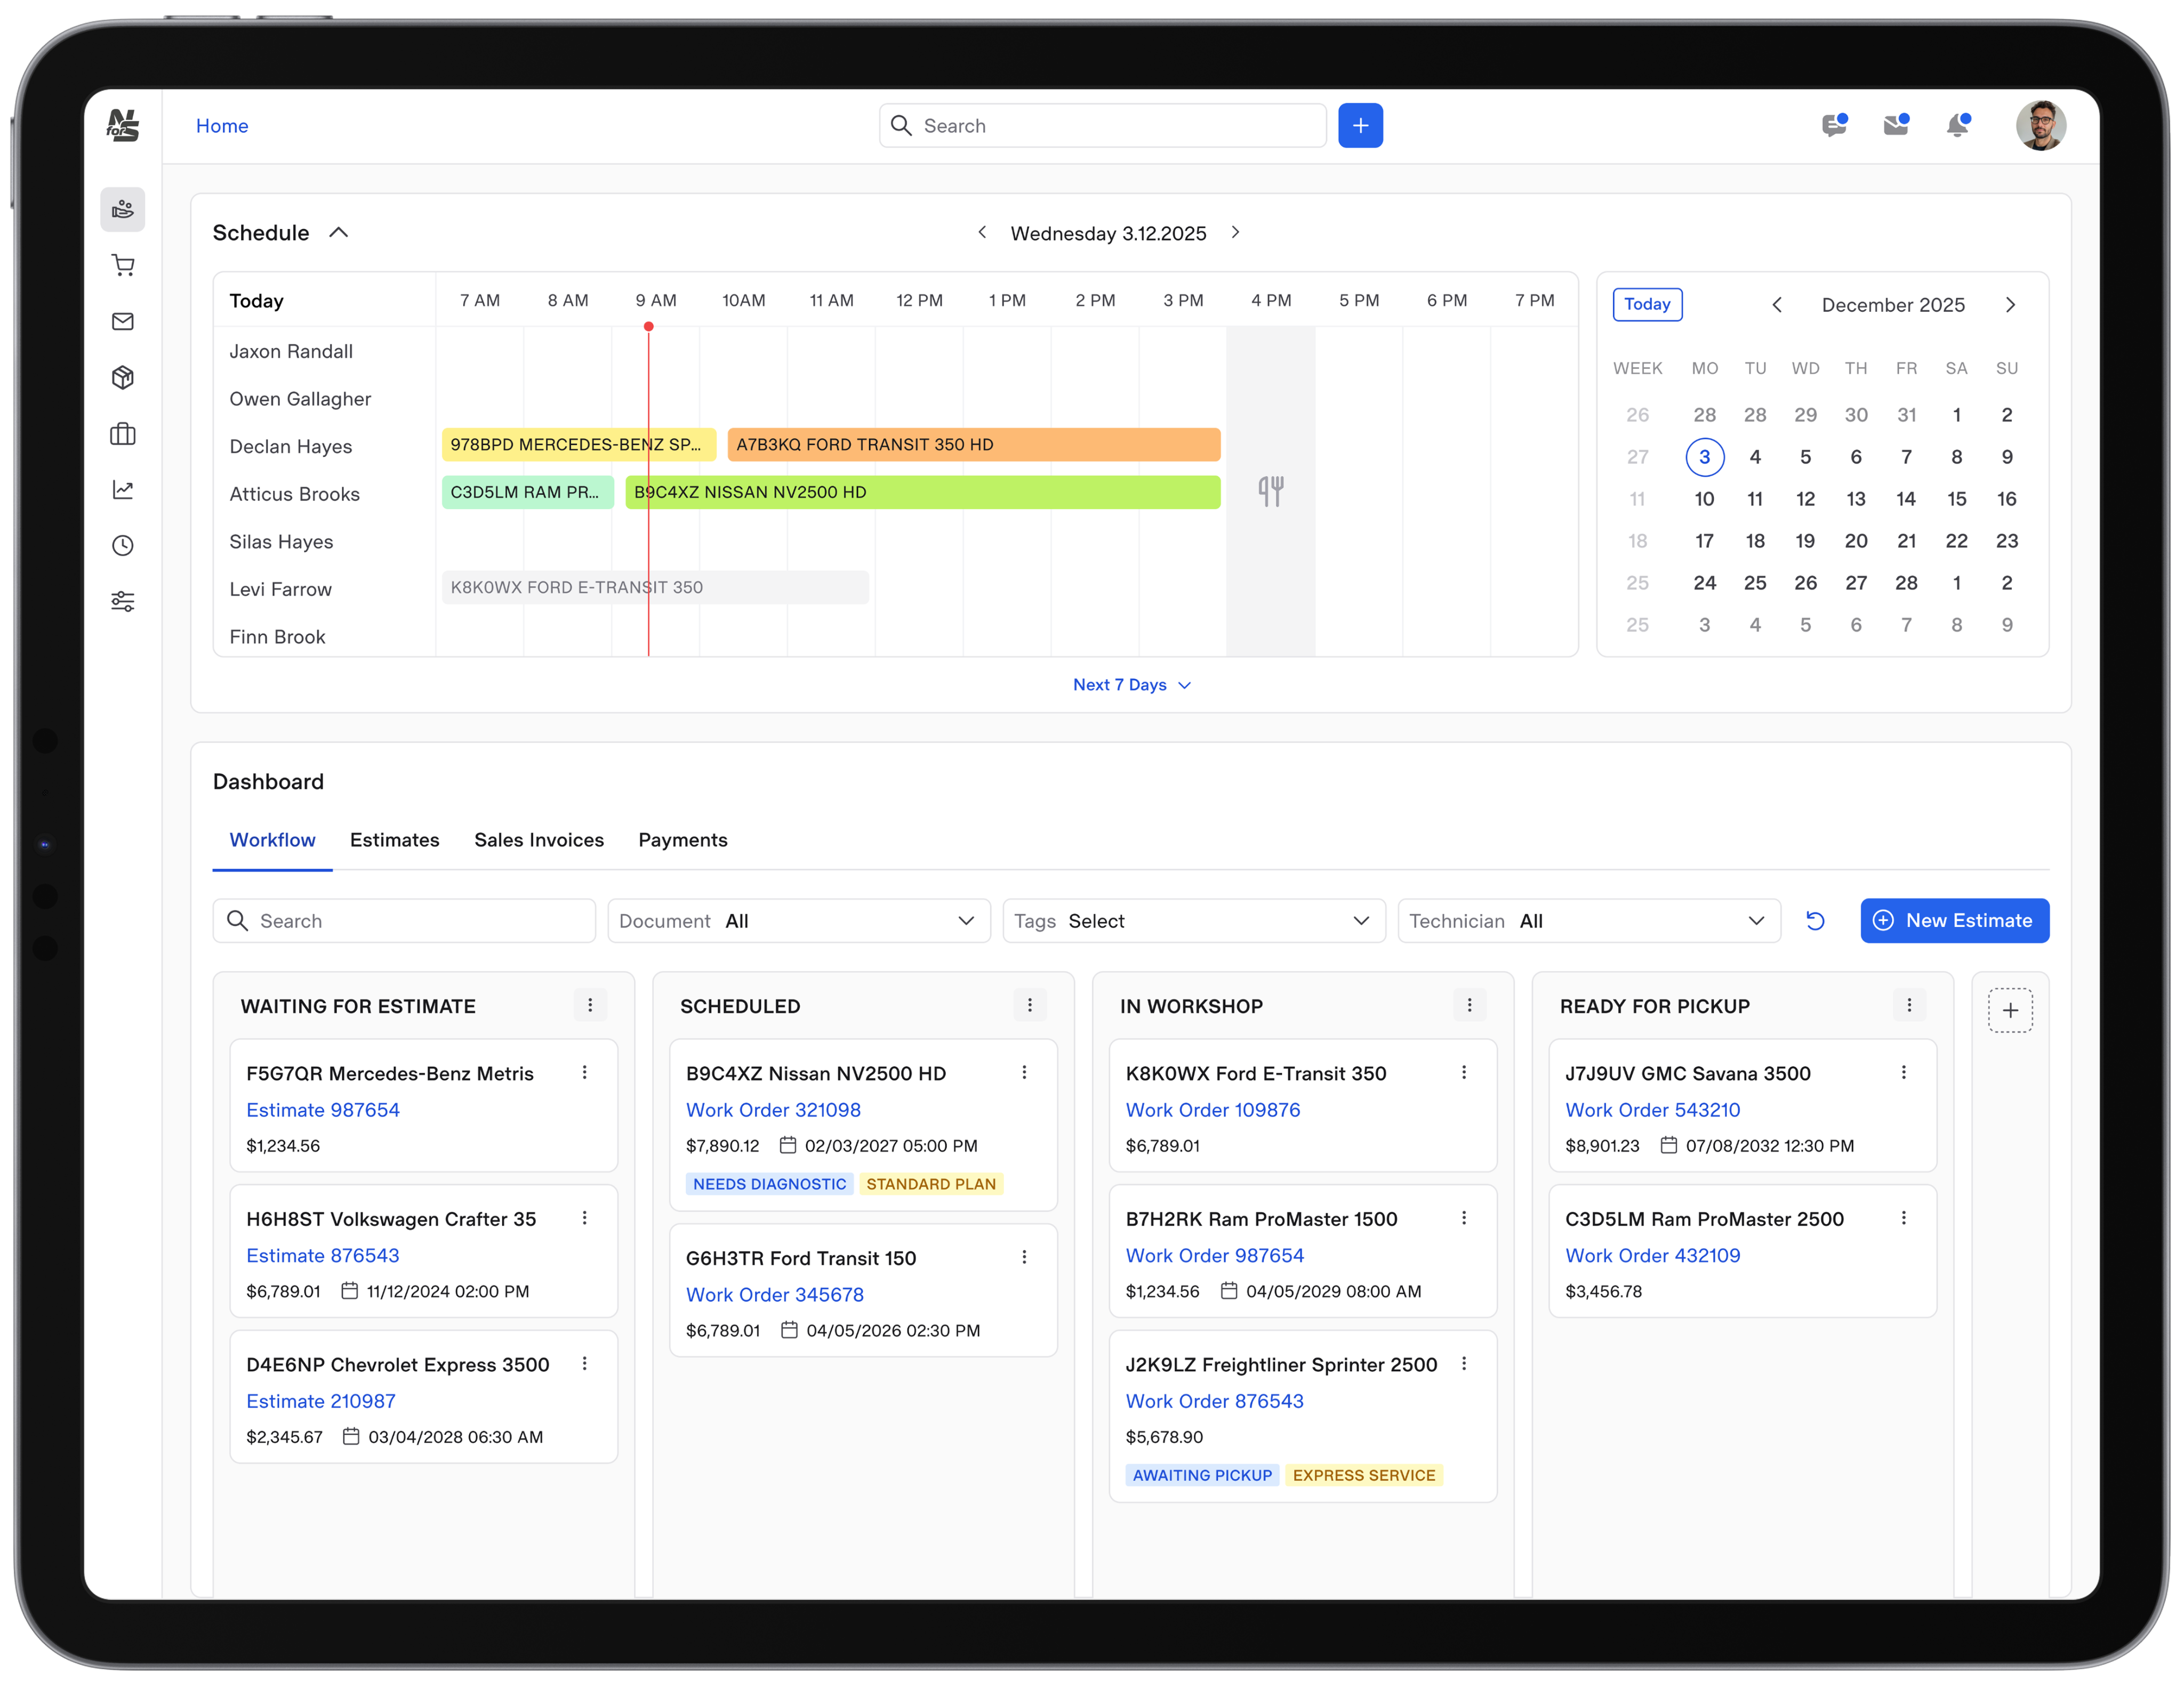The image size is (2184, 1689).
Task: Open the bell notifications panel
Action: click(x=1959, y=125)
